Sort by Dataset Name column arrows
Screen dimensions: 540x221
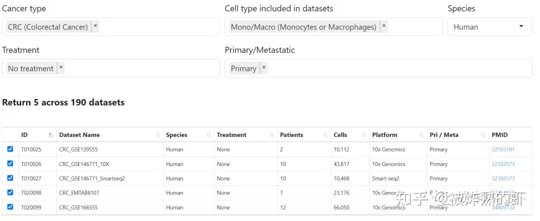tap(157, 135)
